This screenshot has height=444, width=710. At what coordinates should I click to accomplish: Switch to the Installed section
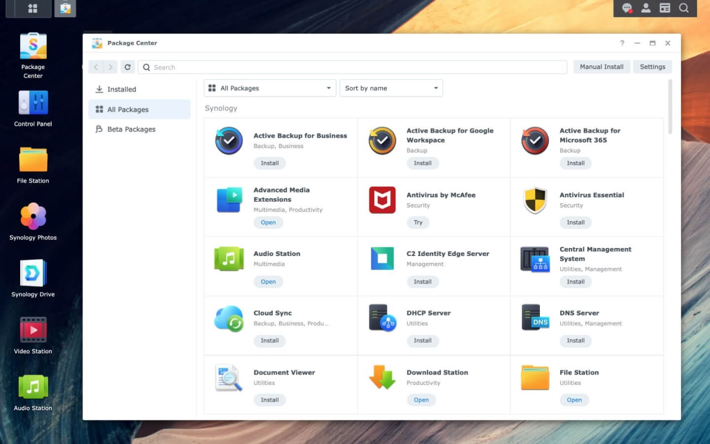121,89
